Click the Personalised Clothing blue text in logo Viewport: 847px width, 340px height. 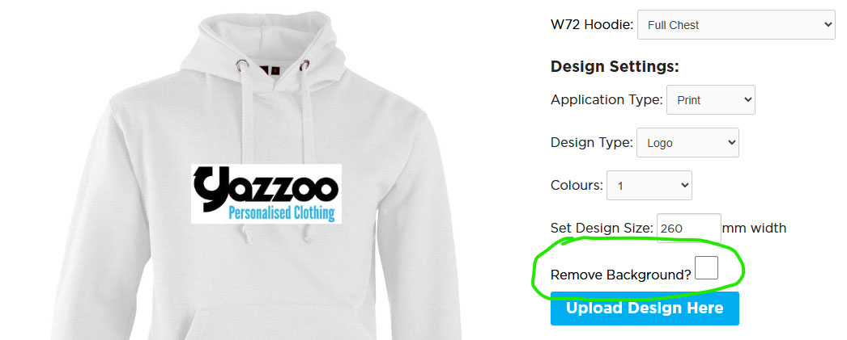[x=282, y=213]
